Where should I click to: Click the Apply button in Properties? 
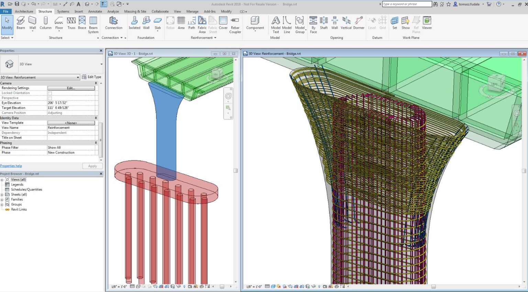92,166
